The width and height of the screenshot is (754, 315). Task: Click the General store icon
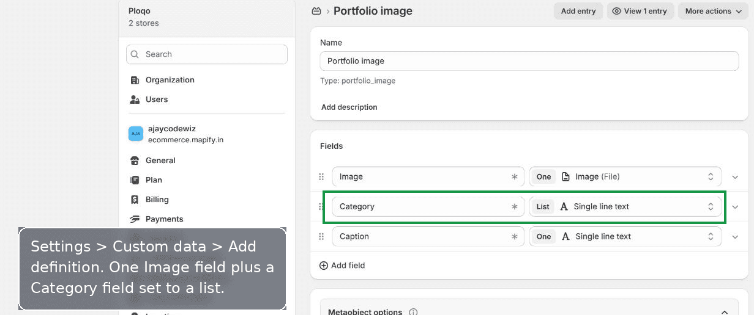click(135, 161)
